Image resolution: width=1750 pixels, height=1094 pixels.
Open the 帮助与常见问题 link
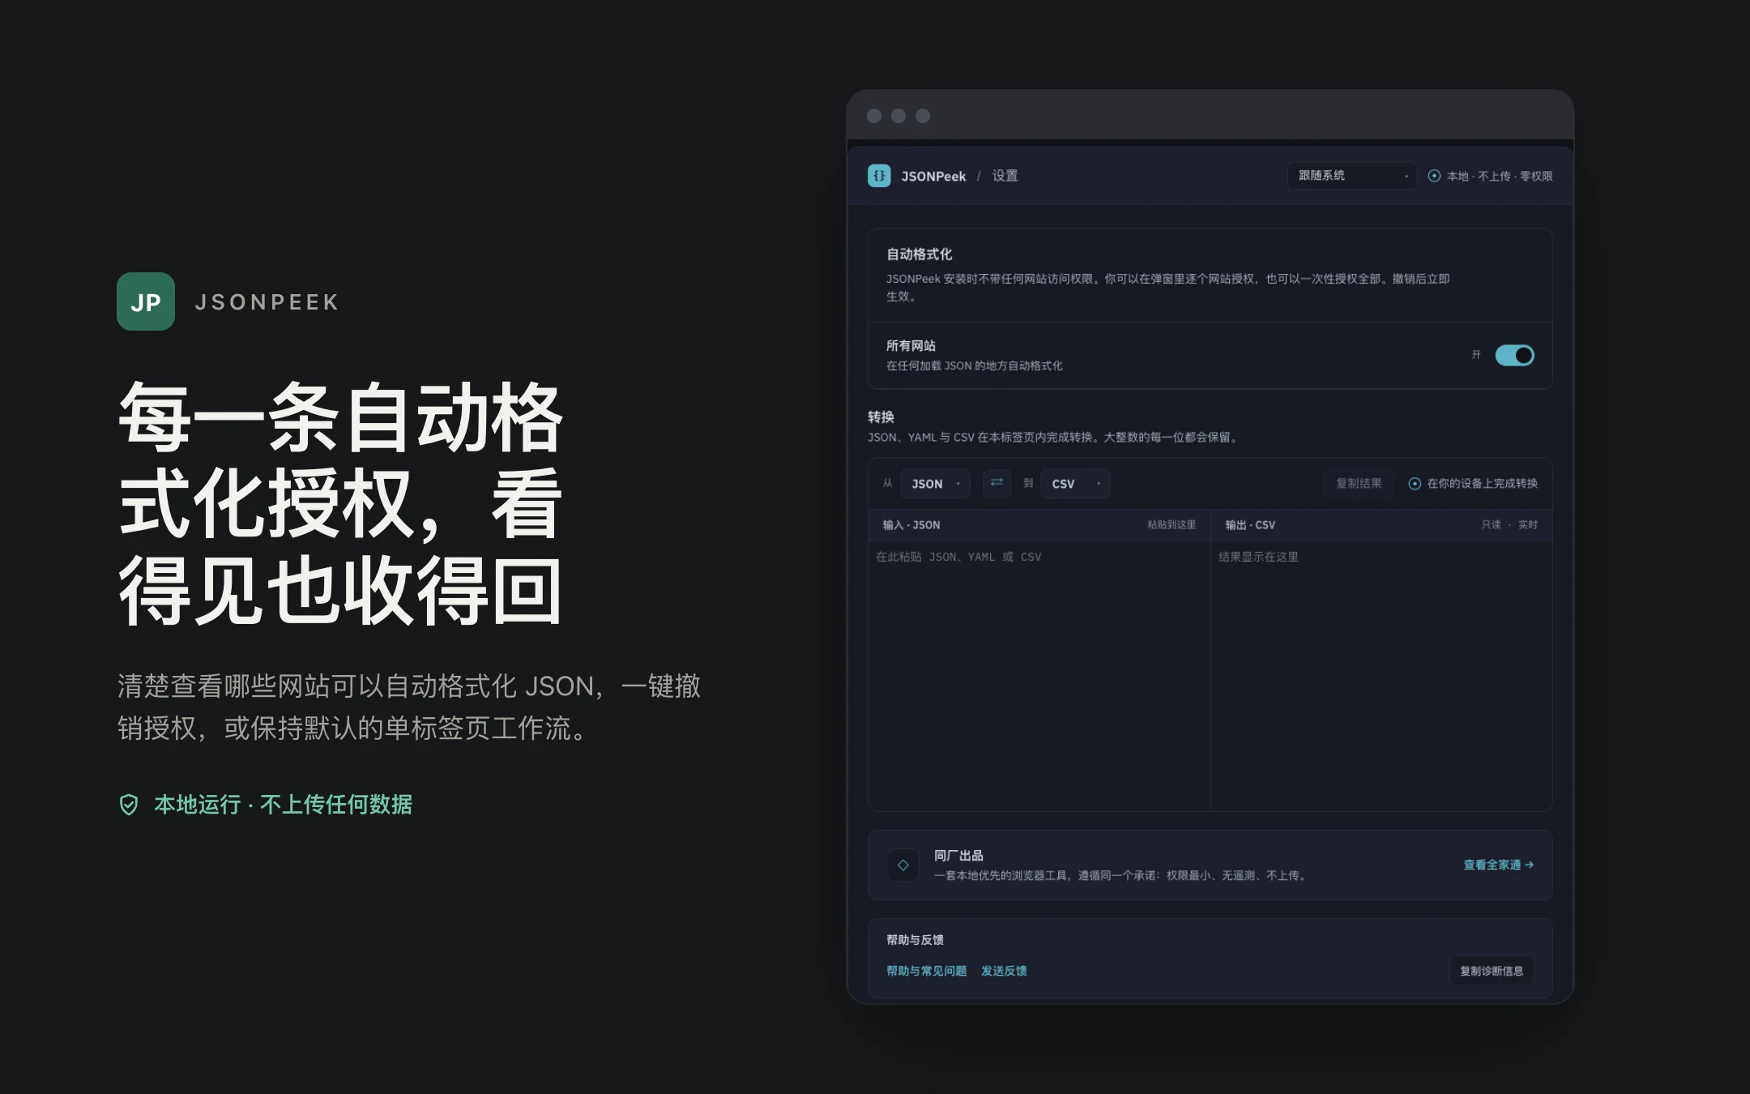click(x=926, y=971)
